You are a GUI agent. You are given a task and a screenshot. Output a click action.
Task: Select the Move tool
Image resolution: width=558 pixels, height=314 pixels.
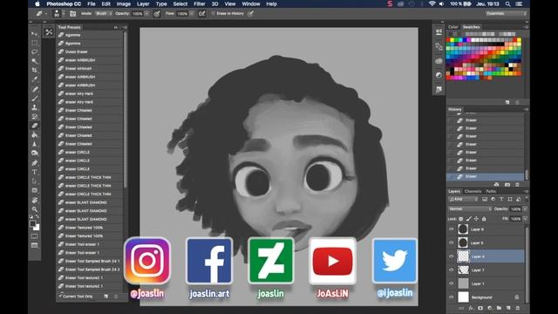35,33
